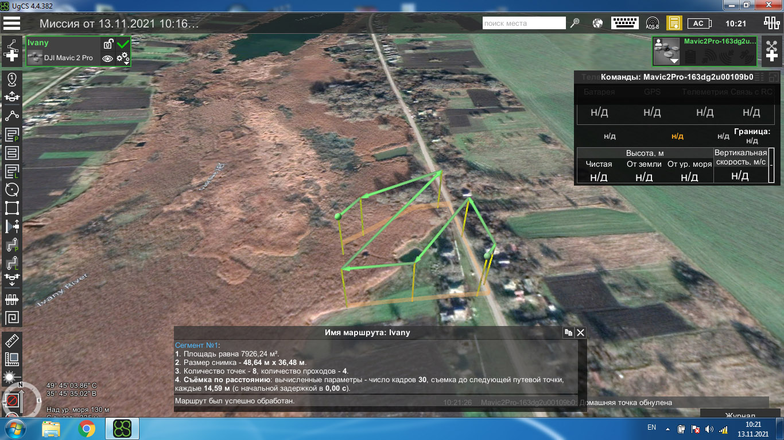
Task: Expand Ivany route settings gear dropdown
Action: 123,58
